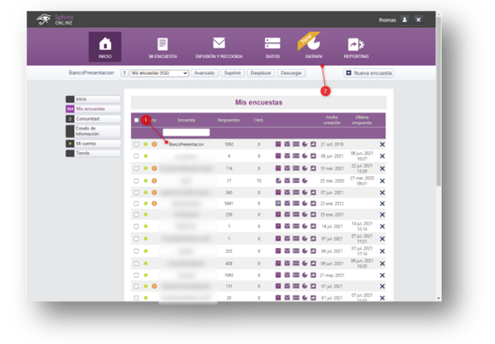Click the Encuesta column header

point(187,120)
